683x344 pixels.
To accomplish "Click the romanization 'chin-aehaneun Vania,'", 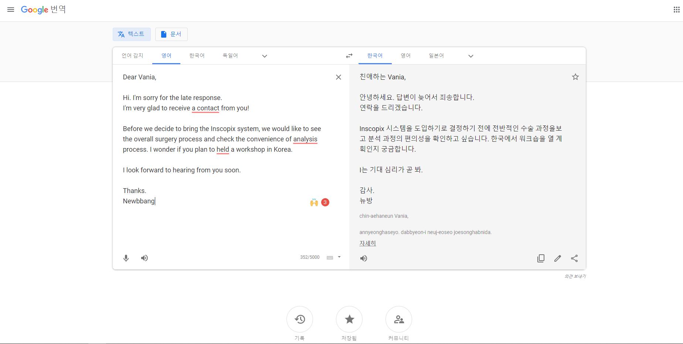I will coord(384,216).
